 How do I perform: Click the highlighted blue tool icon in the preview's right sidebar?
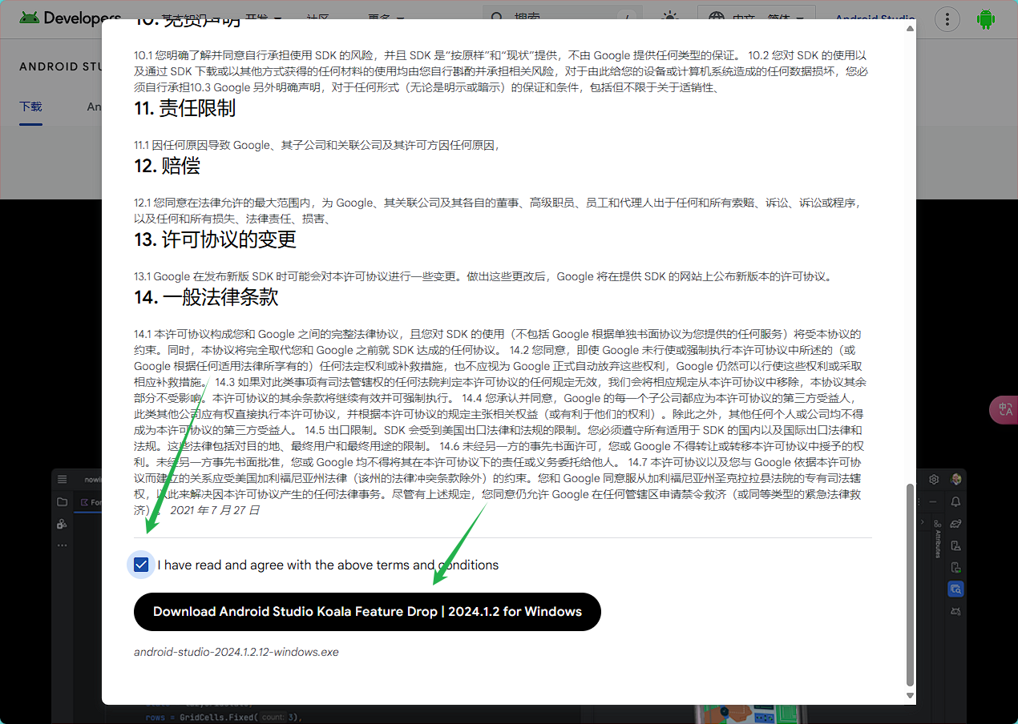pos(955,589)
